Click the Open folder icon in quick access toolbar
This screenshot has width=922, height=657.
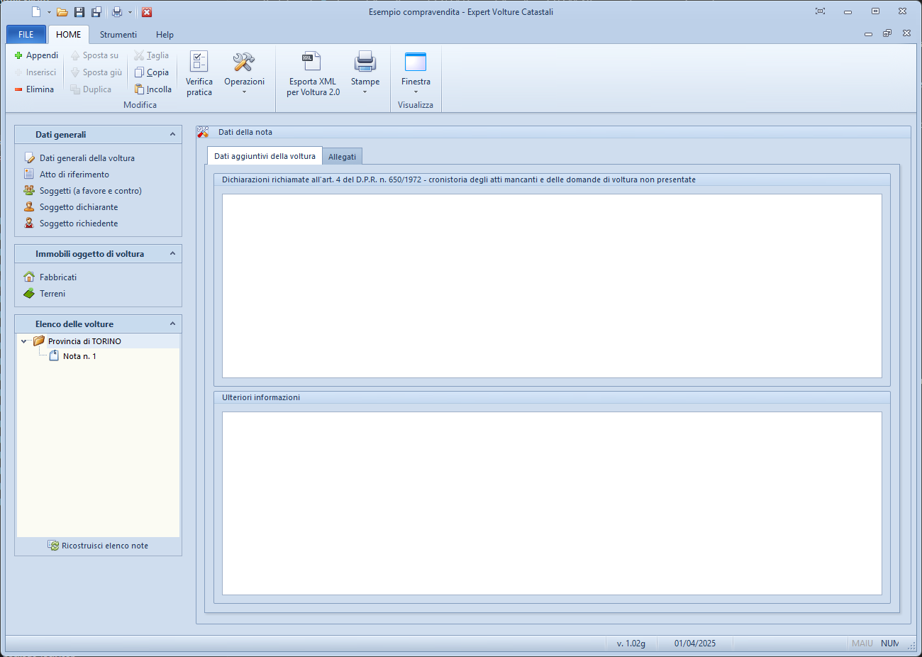click(62, 12)
